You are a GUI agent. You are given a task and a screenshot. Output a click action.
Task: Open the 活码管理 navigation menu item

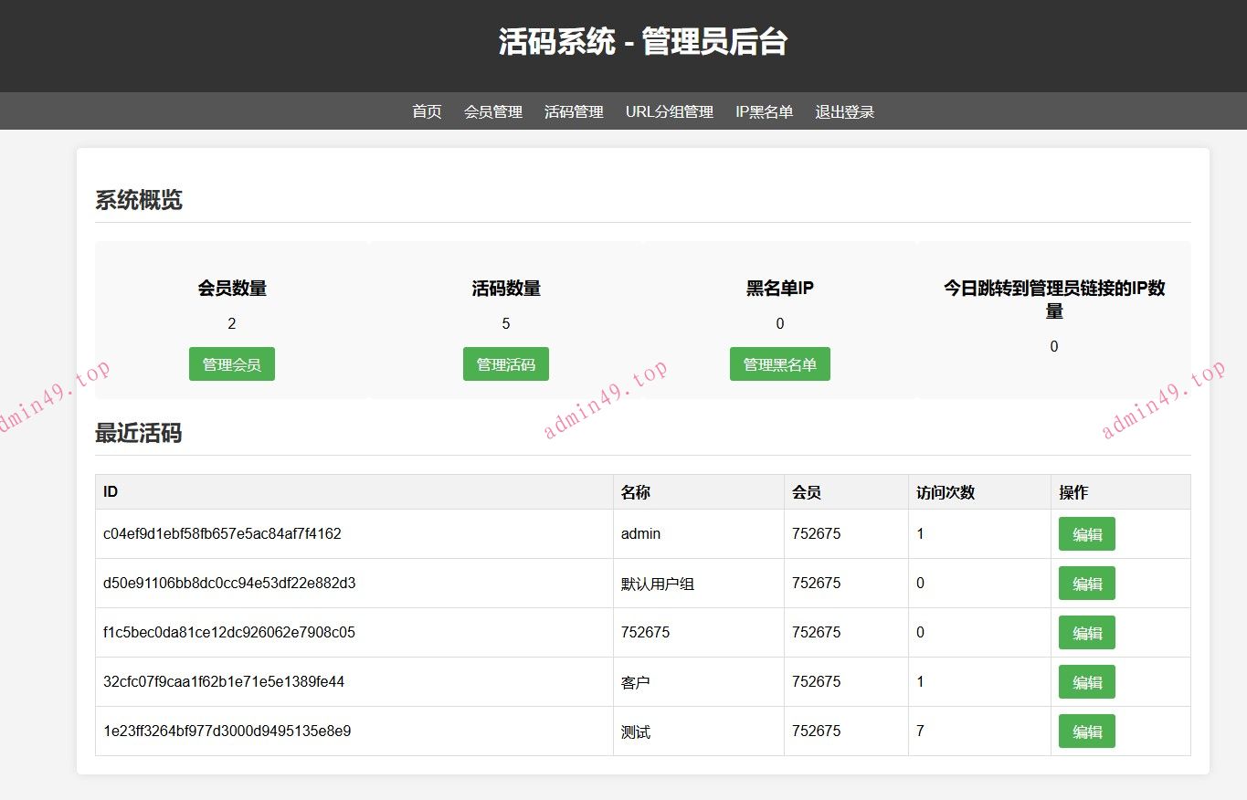pyautogui.click(x=574, y=111)
